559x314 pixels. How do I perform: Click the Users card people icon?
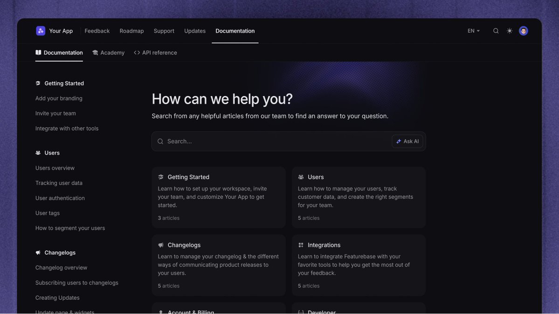point(301,177)
